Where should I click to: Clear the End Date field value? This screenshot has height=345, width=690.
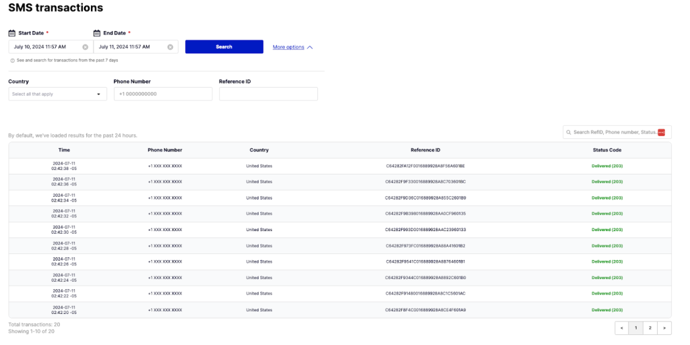(x=170, y=47)
